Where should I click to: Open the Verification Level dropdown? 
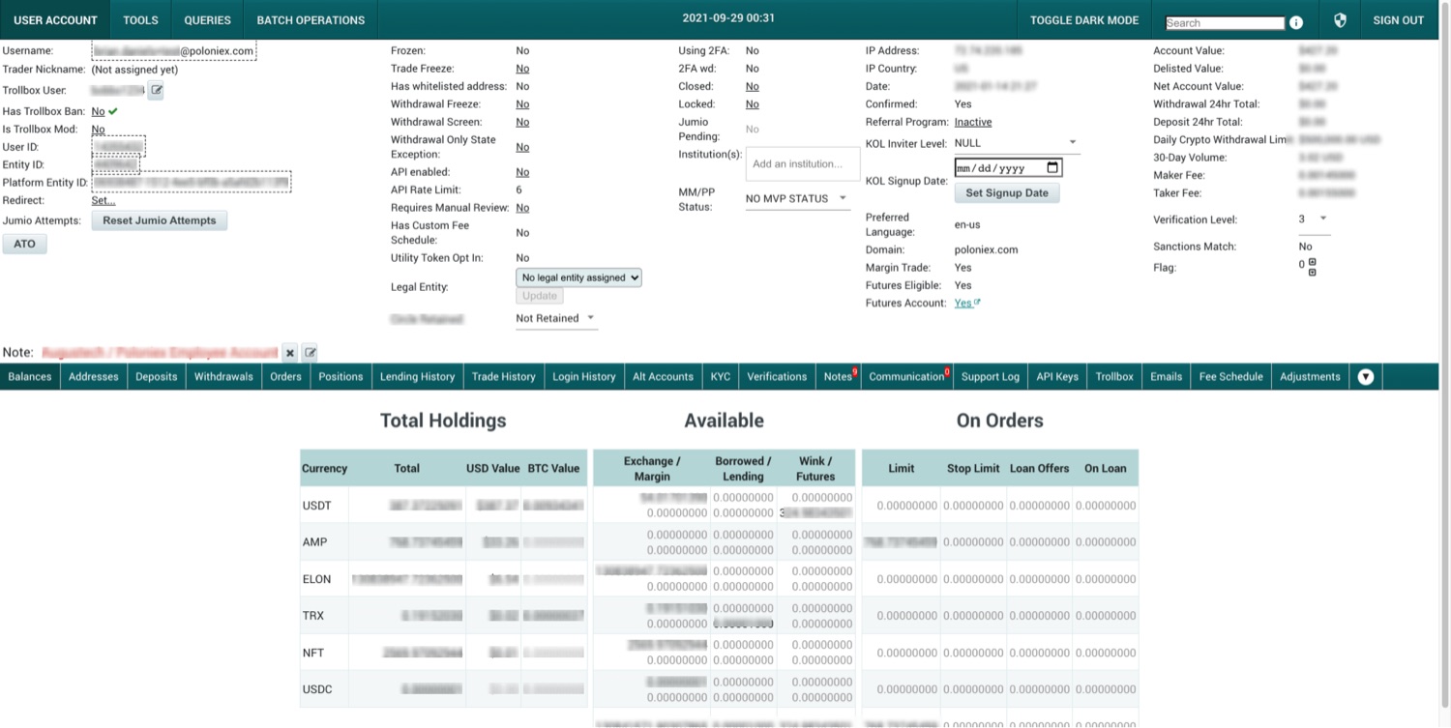[1314, 219]
